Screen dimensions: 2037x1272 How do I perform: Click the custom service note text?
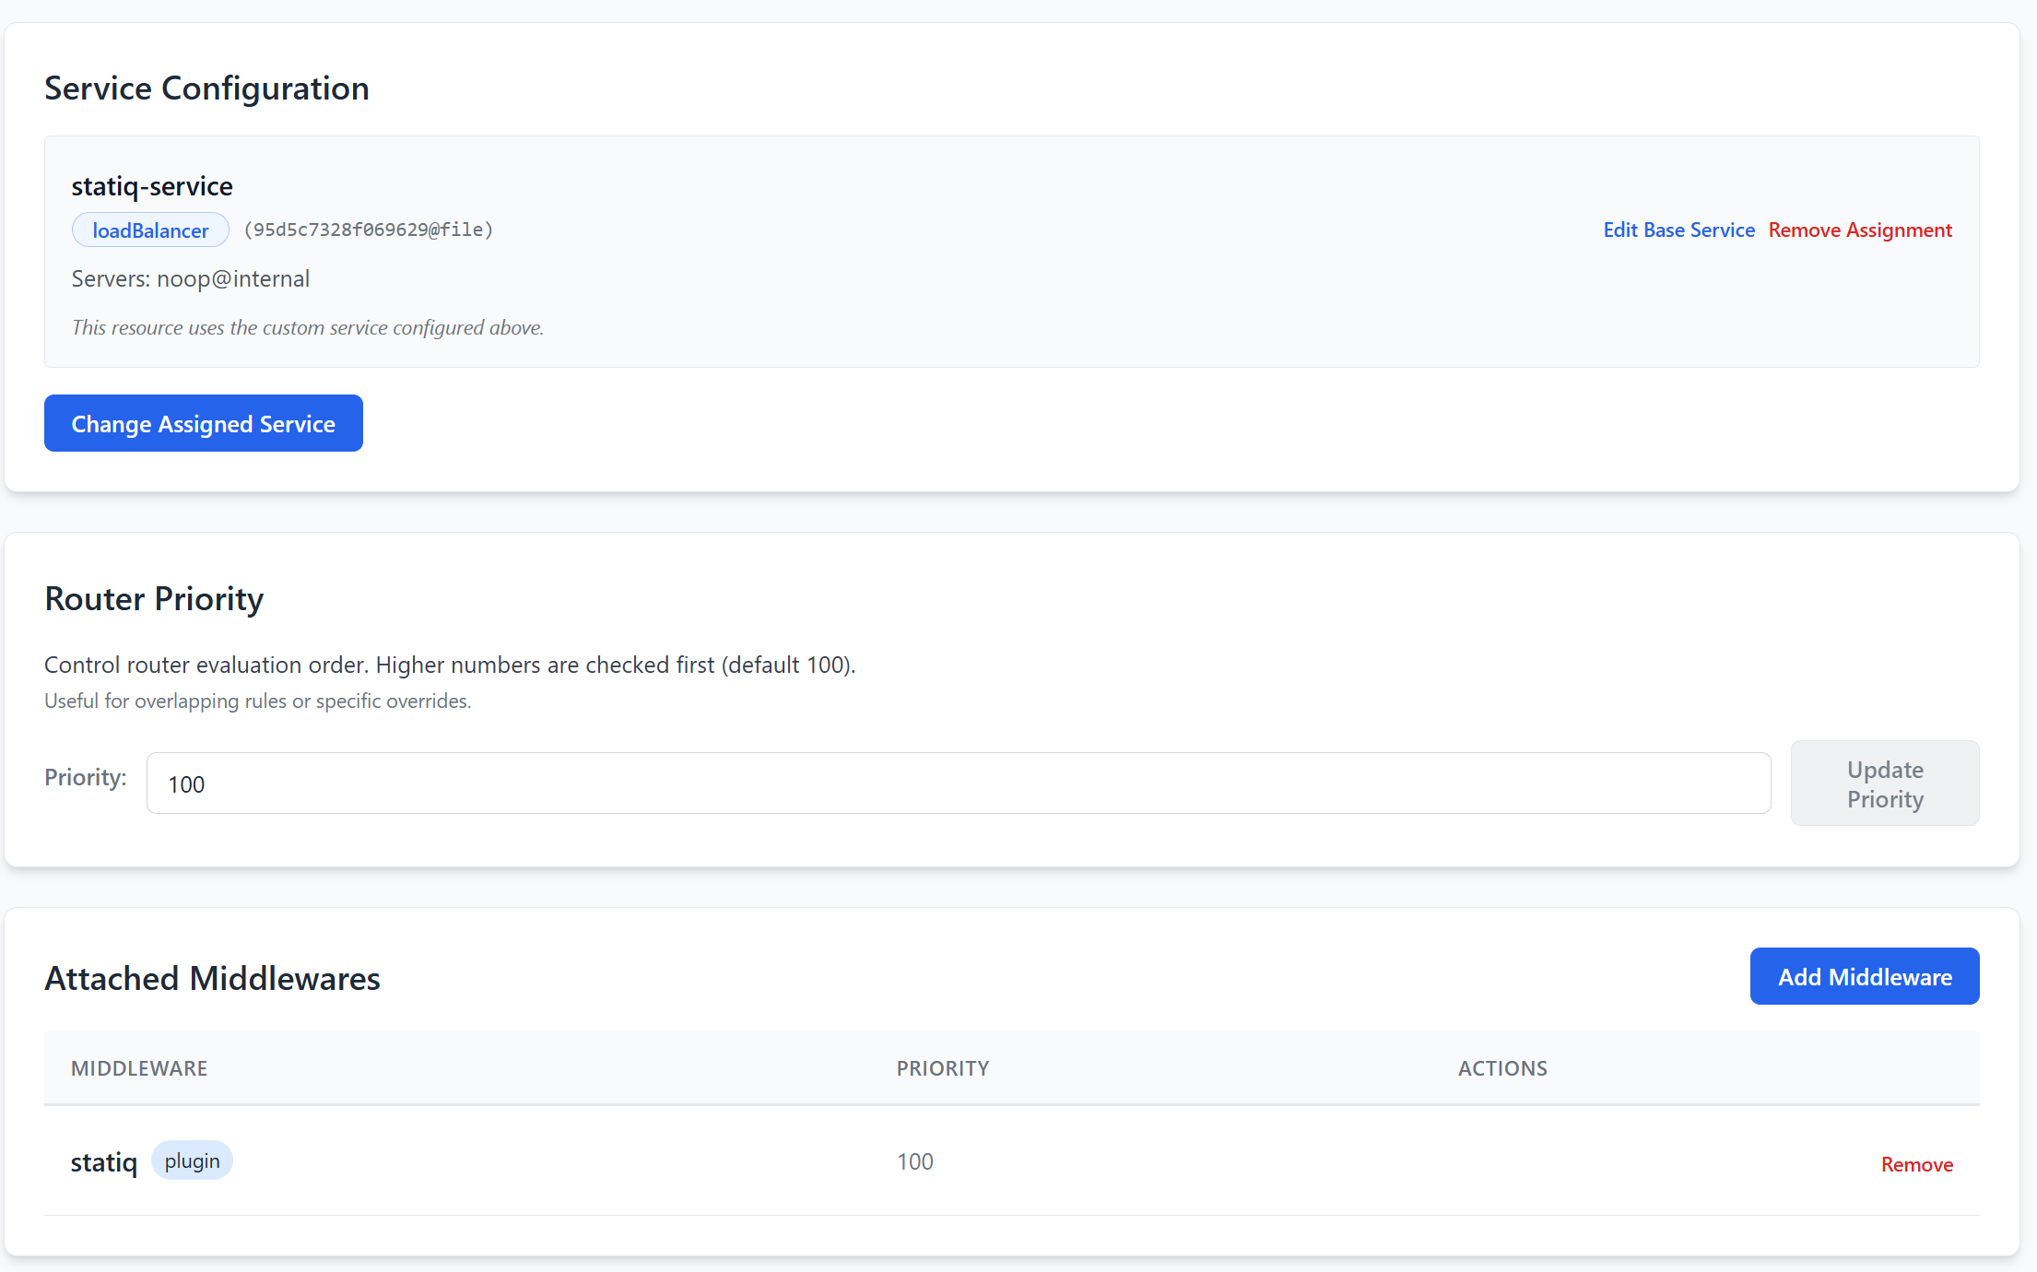[308, 327]
